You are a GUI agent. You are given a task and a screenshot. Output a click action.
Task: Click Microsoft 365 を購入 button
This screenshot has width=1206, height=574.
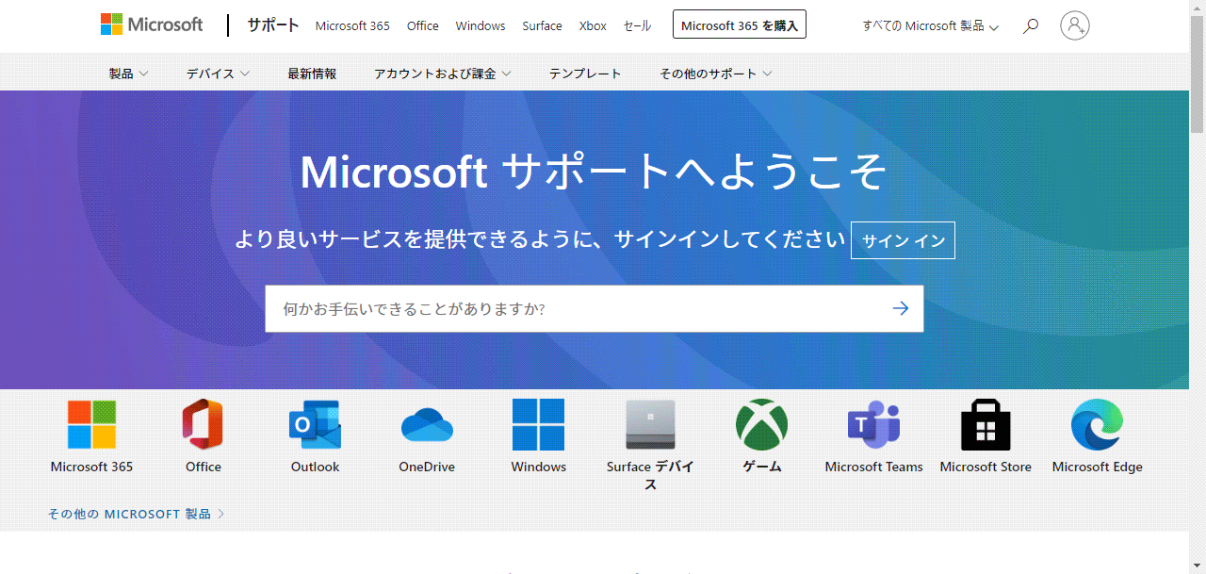(x=740, y=25)
